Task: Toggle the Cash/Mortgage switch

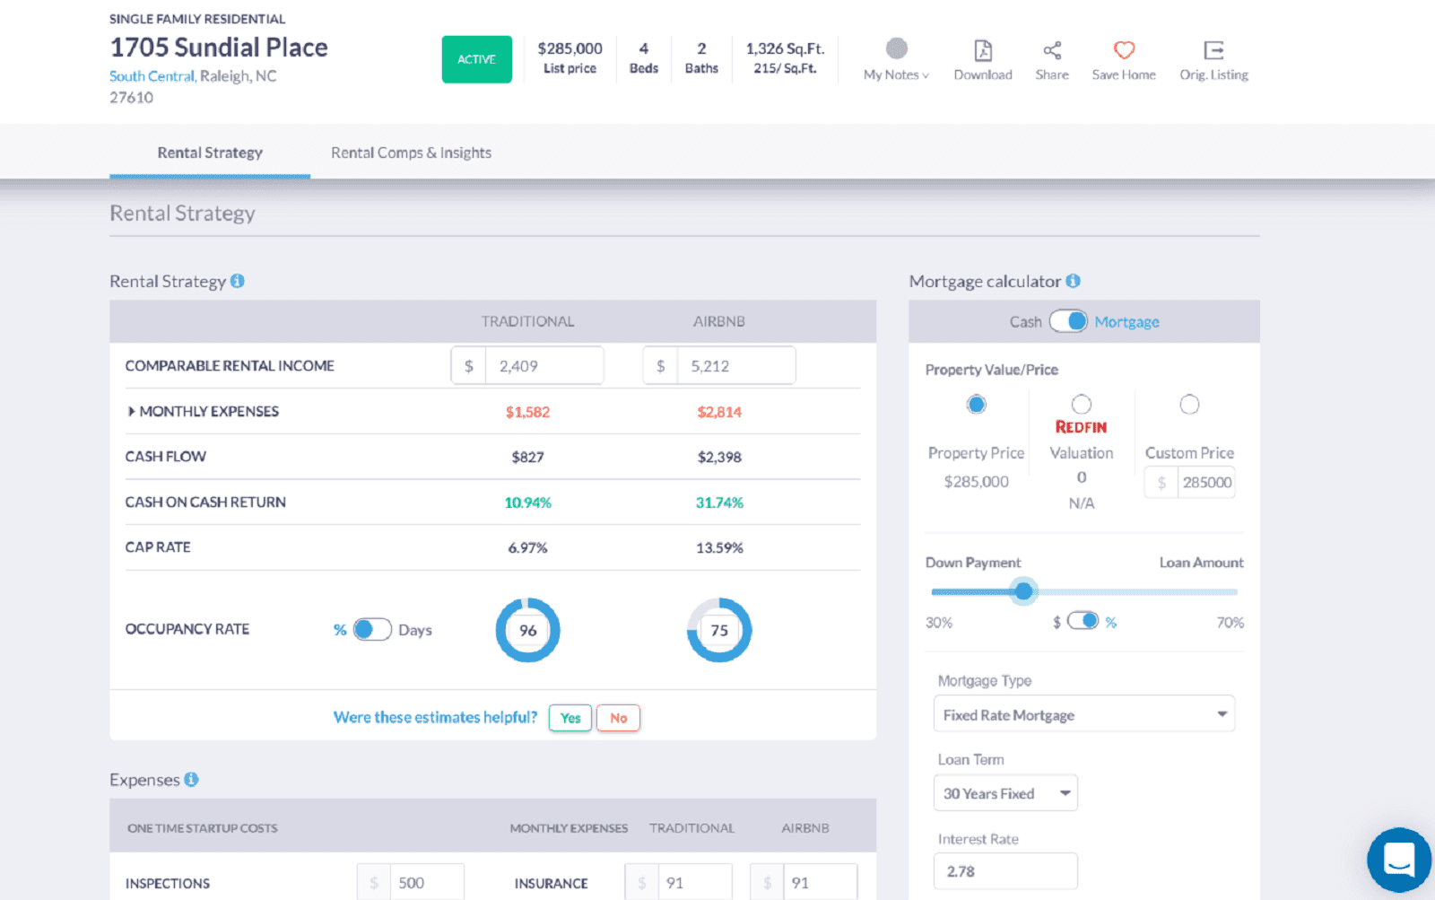Action: pos(1068,321)
